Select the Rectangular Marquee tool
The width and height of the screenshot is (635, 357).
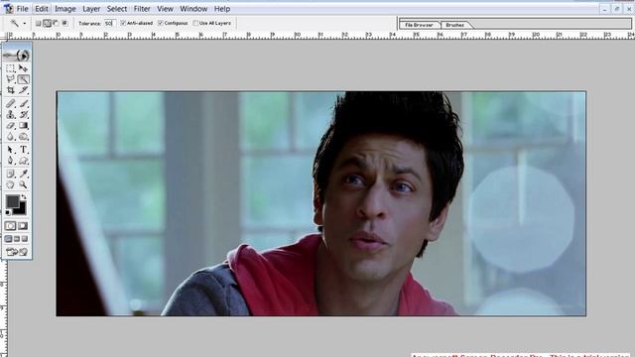click(11, 68)
